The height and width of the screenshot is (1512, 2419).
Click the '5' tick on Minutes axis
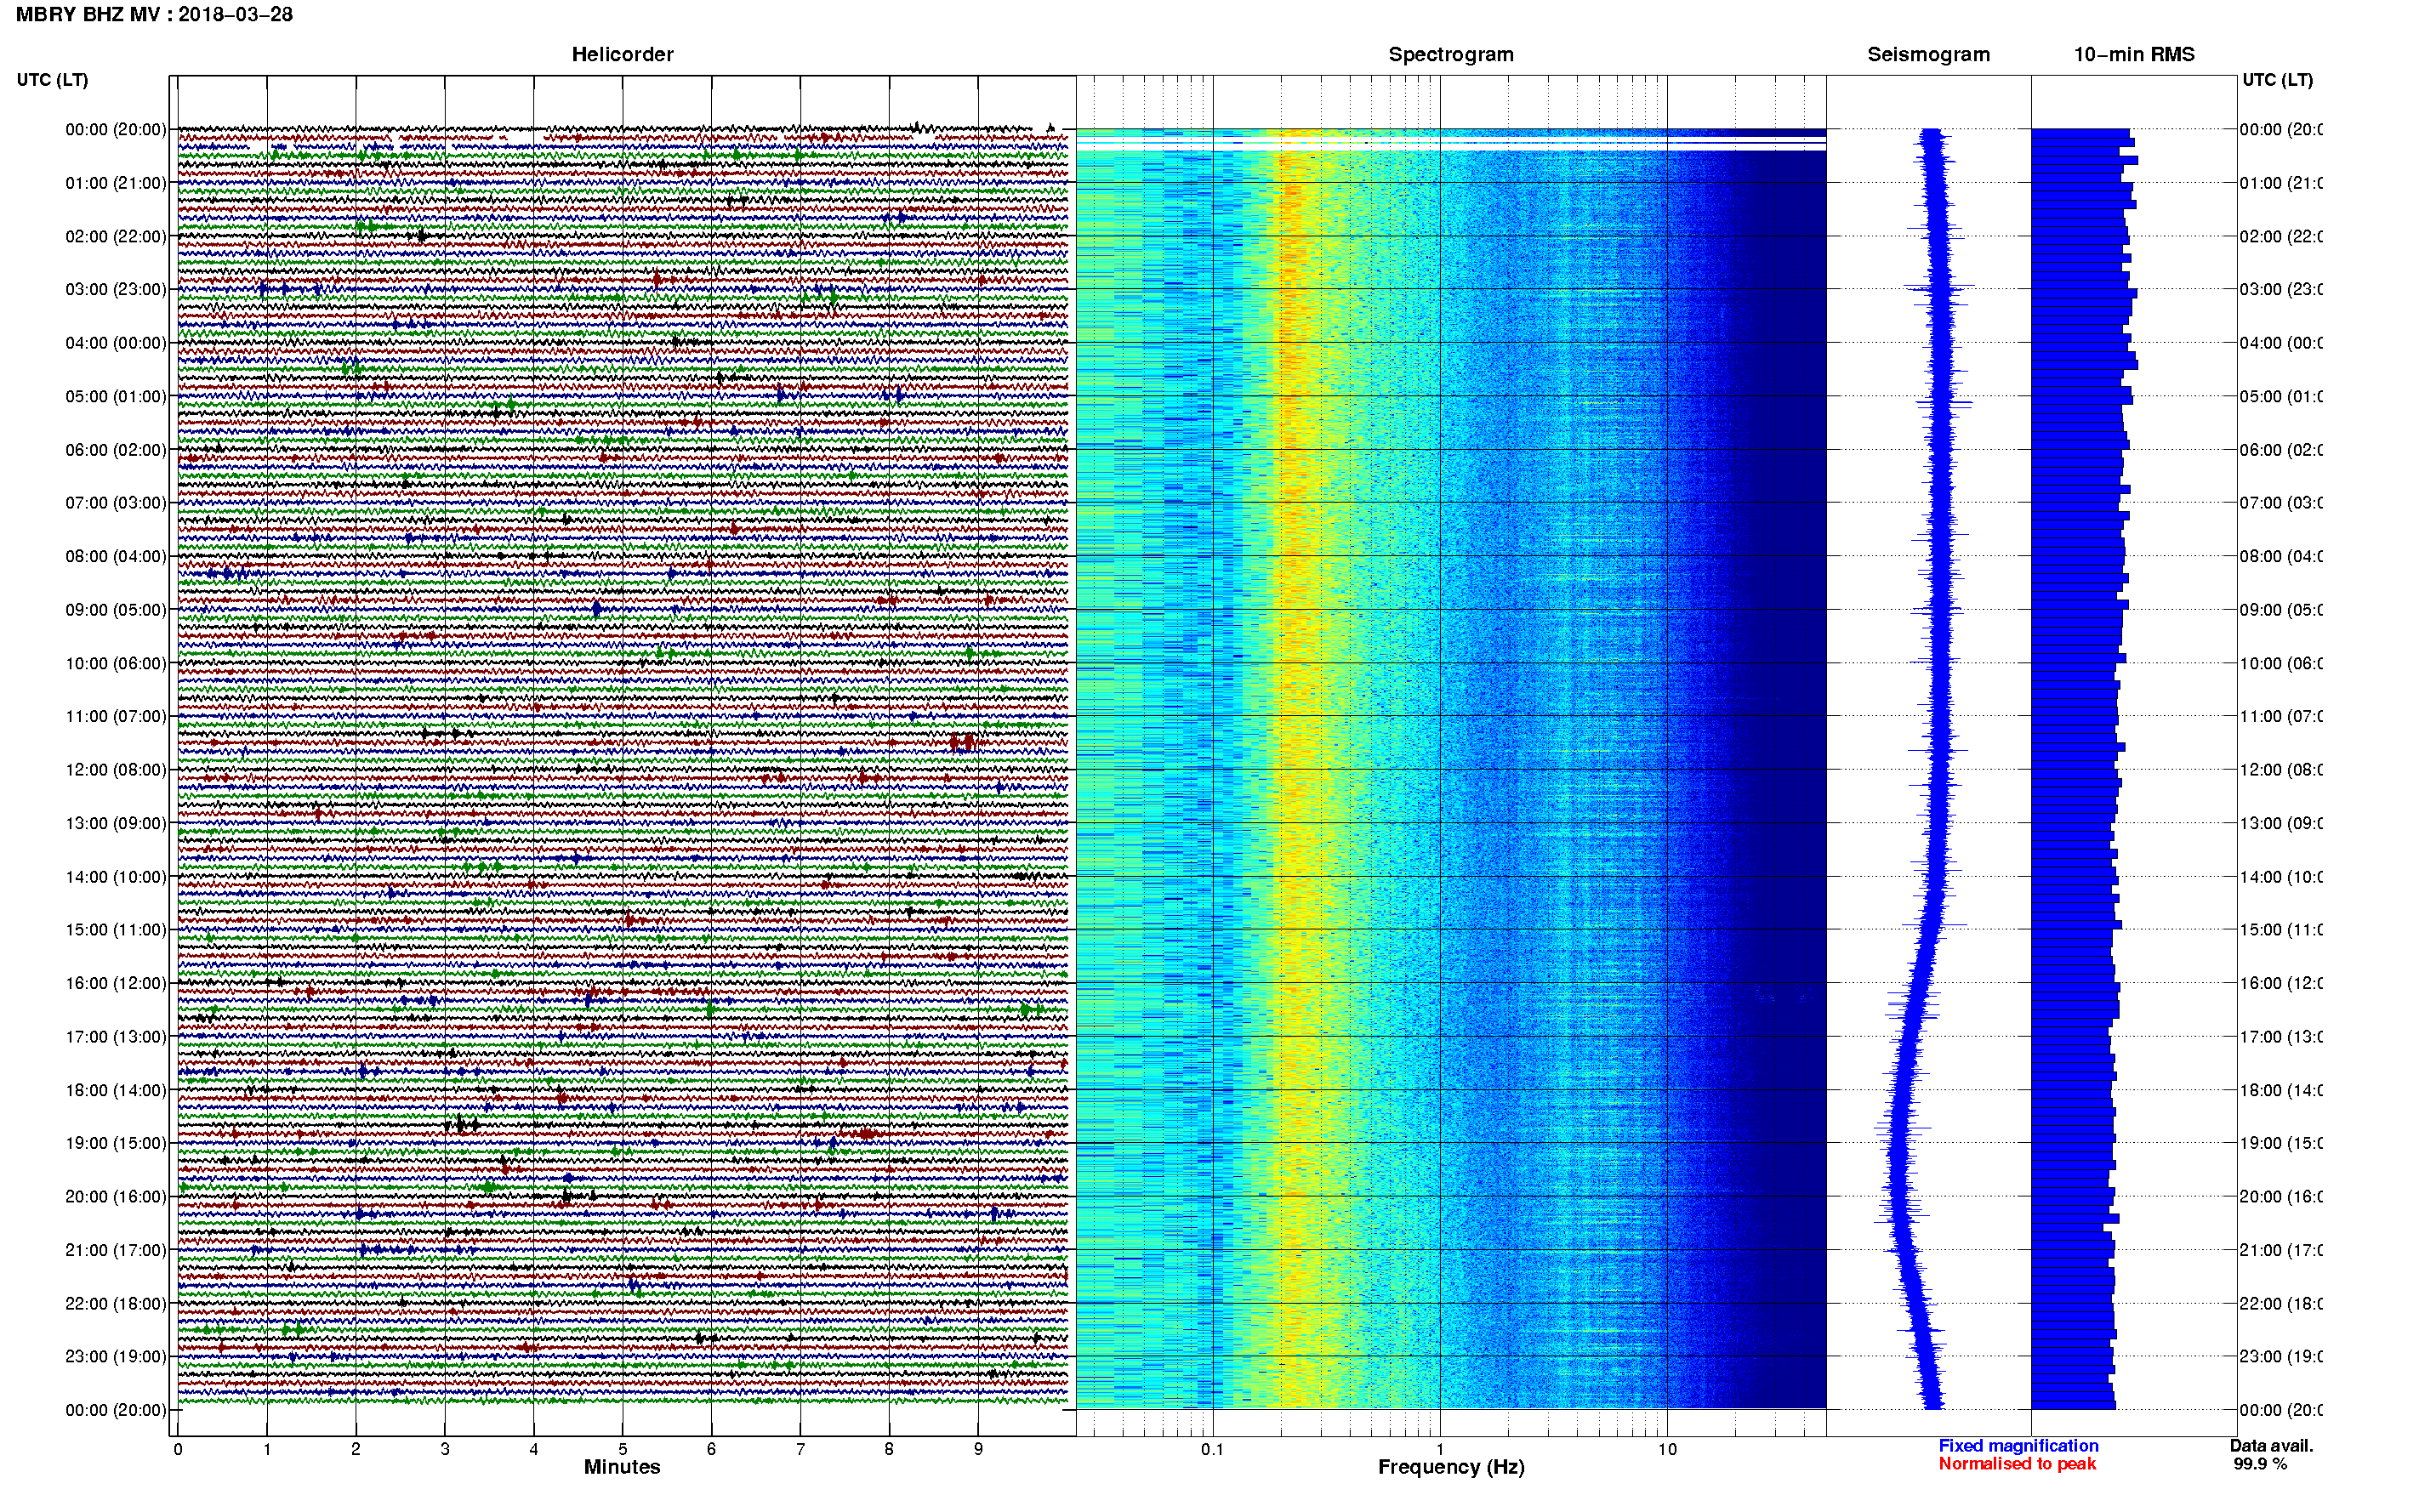[x=623, y=1449]
